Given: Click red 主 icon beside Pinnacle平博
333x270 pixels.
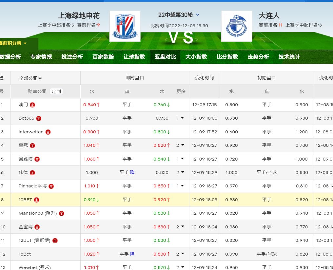Looking at the screenshot, I should (51, 186).
